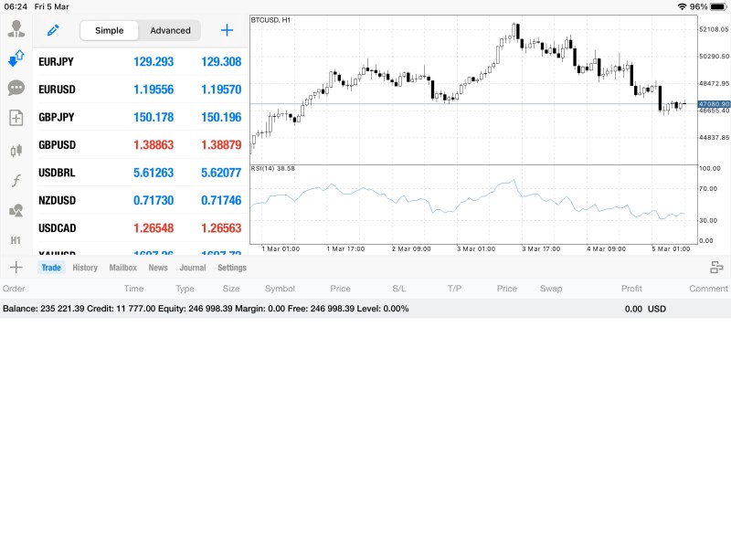Viewport: 731px width, 548px height.
Task: Click USDCAD ask price 1.26563
Action: [221, 227]
